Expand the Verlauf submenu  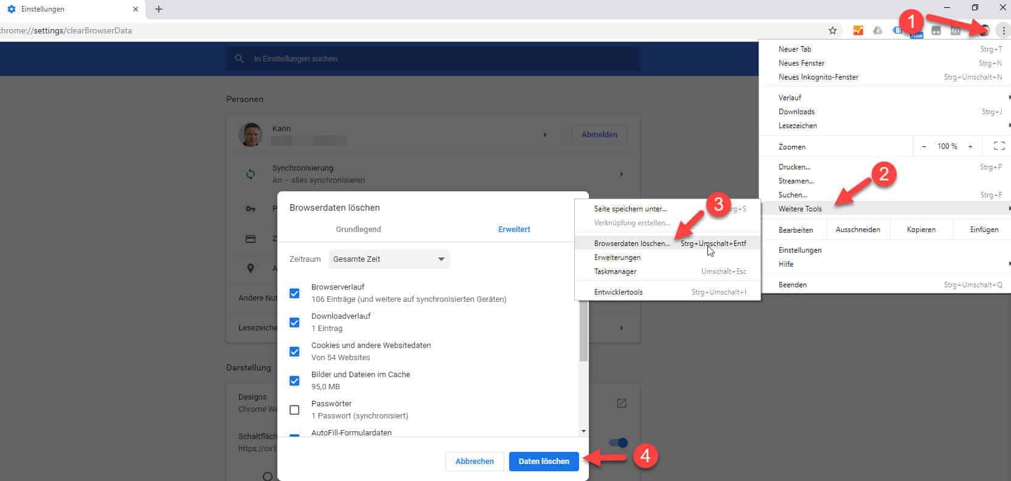(x=790, y=98)
